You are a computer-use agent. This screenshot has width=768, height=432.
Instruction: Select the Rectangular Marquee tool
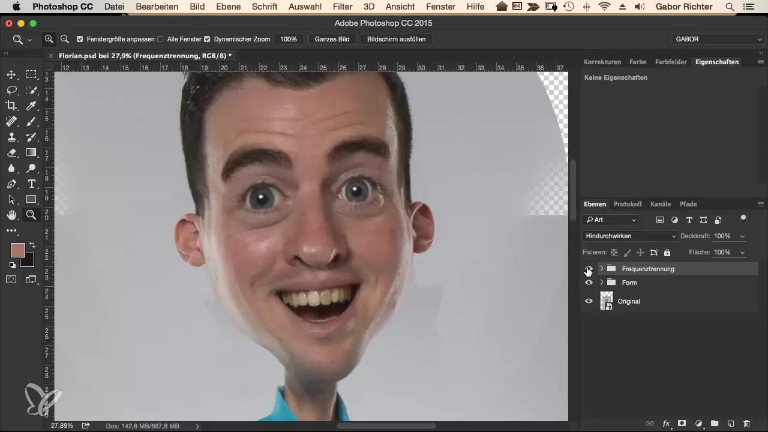(x=31, y=75)
